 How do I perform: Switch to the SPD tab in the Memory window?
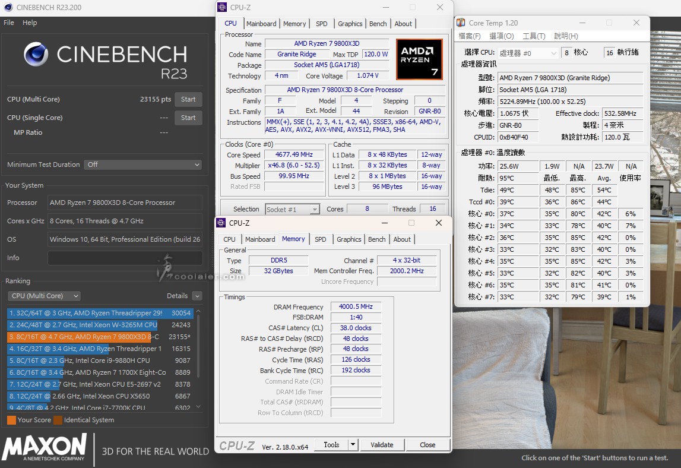[x=320, y=239]
